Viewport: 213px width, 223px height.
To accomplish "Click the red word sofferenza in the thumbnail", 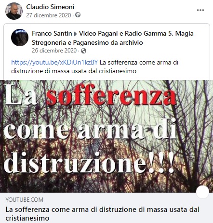I will click(x=111, y=96).
